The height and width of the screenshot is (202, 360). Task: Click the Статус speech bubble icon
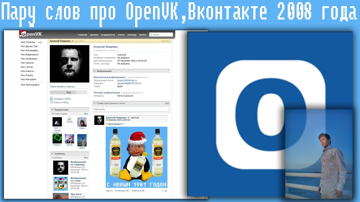pos(51,102)
